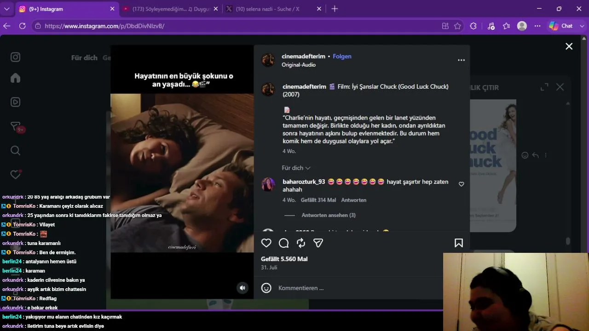Switch to the Instagram browser tab
The width and height of the screenshot is (589, 331).
67,9
